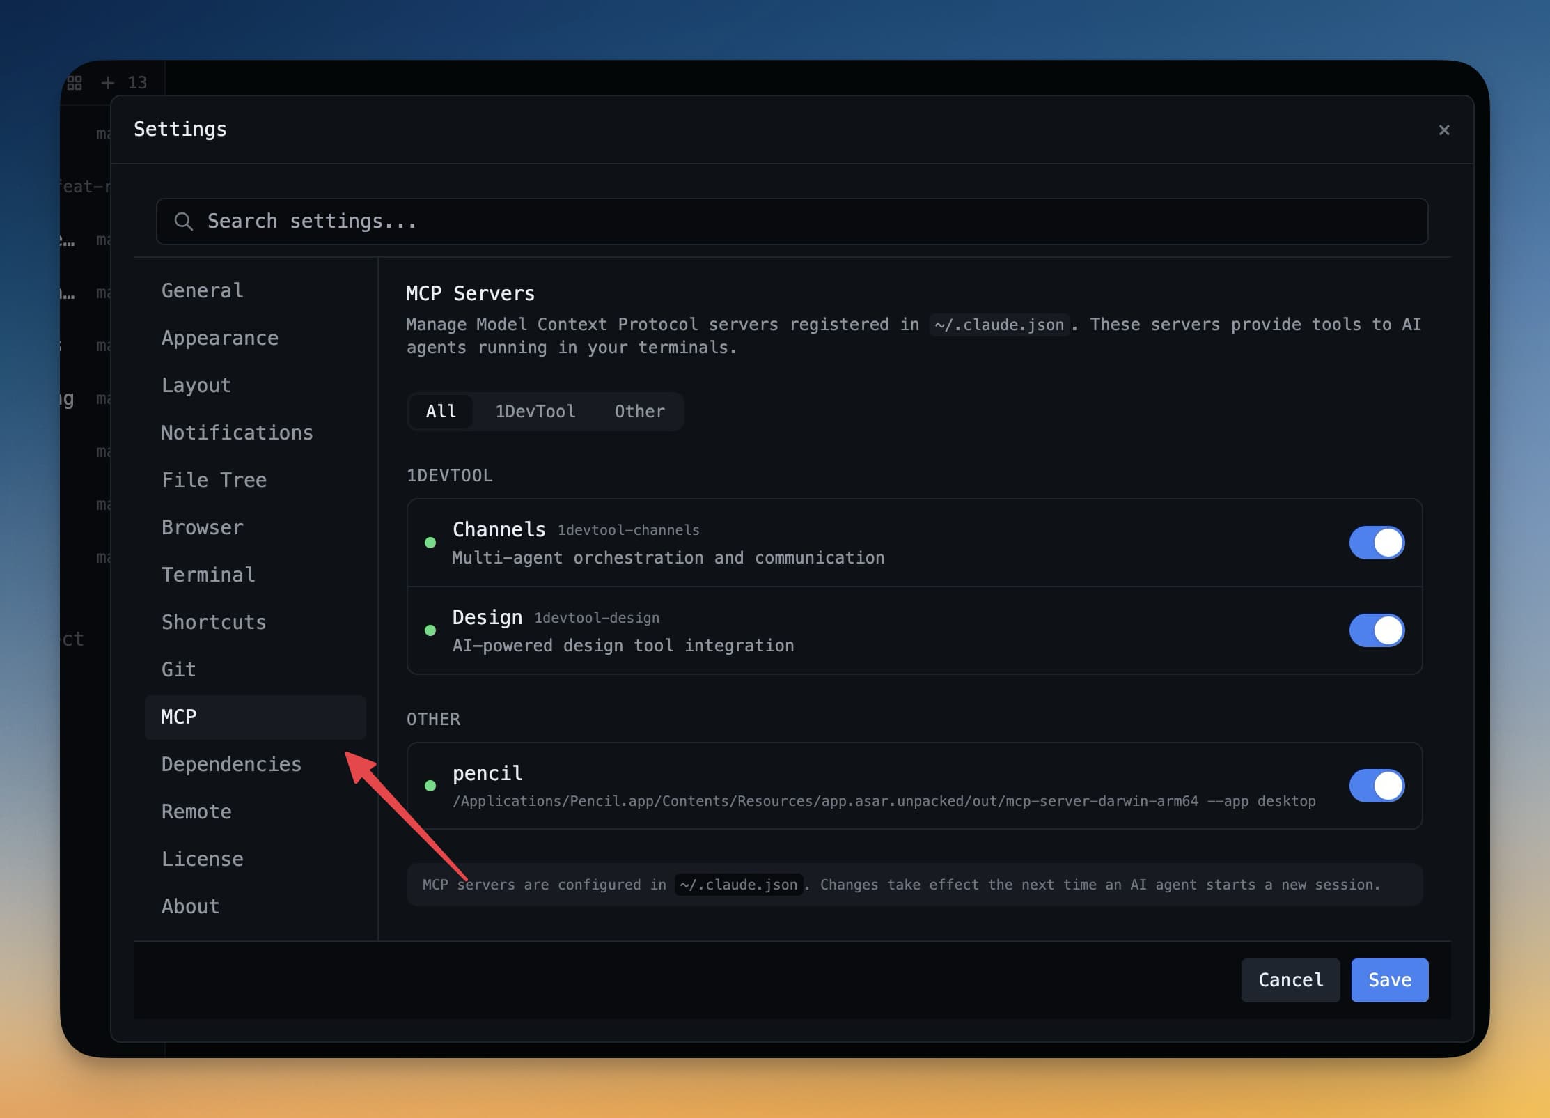Click the grid layout icon in top-left corner
This screenshot has width=1550, height=1118.
point(75,82)
